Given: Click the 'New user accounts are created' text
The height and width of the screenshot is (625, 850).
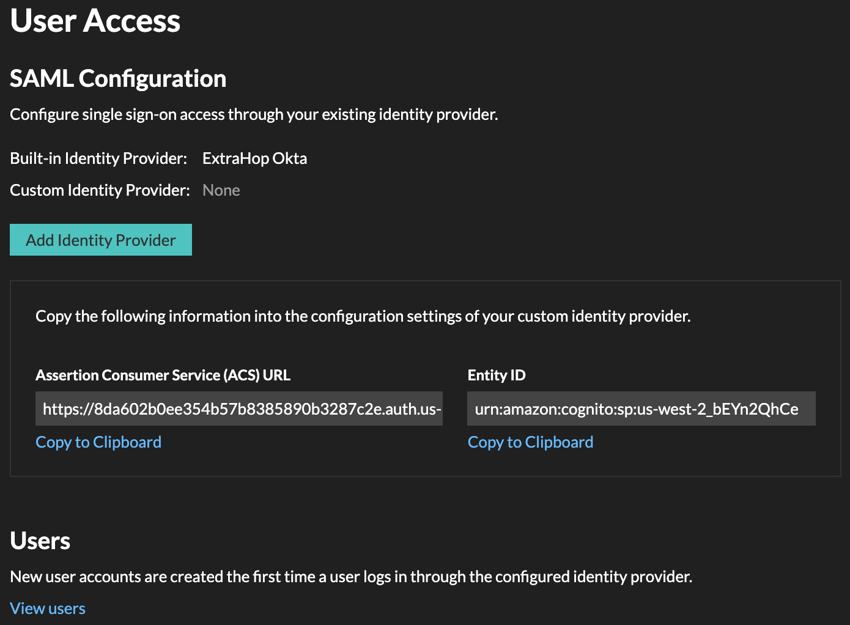Looking at the screenshot, I should 351,577.
